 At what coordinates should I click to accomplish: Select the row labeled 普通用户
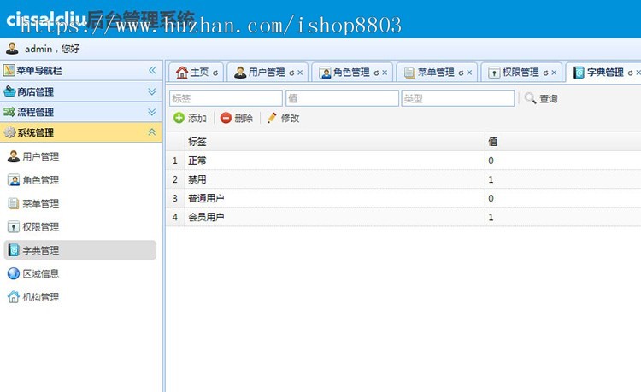(403, 198)
